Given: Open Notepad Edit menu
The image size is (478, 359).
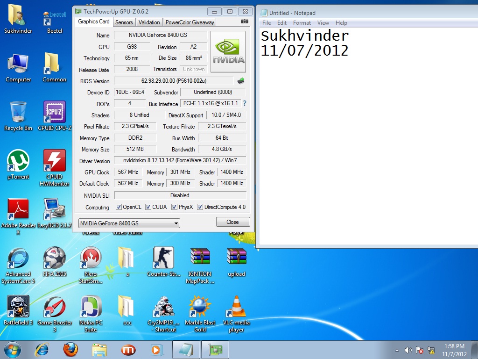Looking at the screenshot, I should [281, 23].
